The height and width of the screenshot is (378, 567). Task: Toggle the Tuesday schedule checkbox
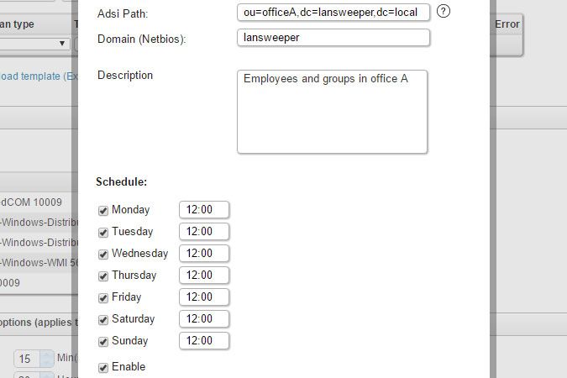coord(103,232)
